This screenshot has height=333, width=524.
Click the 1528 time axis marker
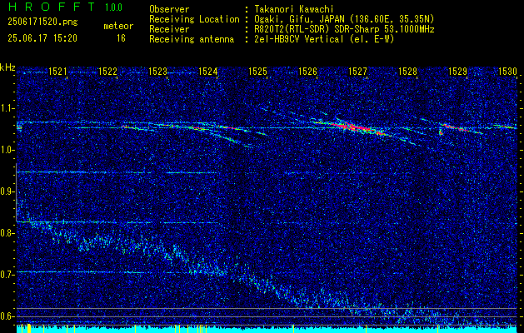tap(407, 71)
